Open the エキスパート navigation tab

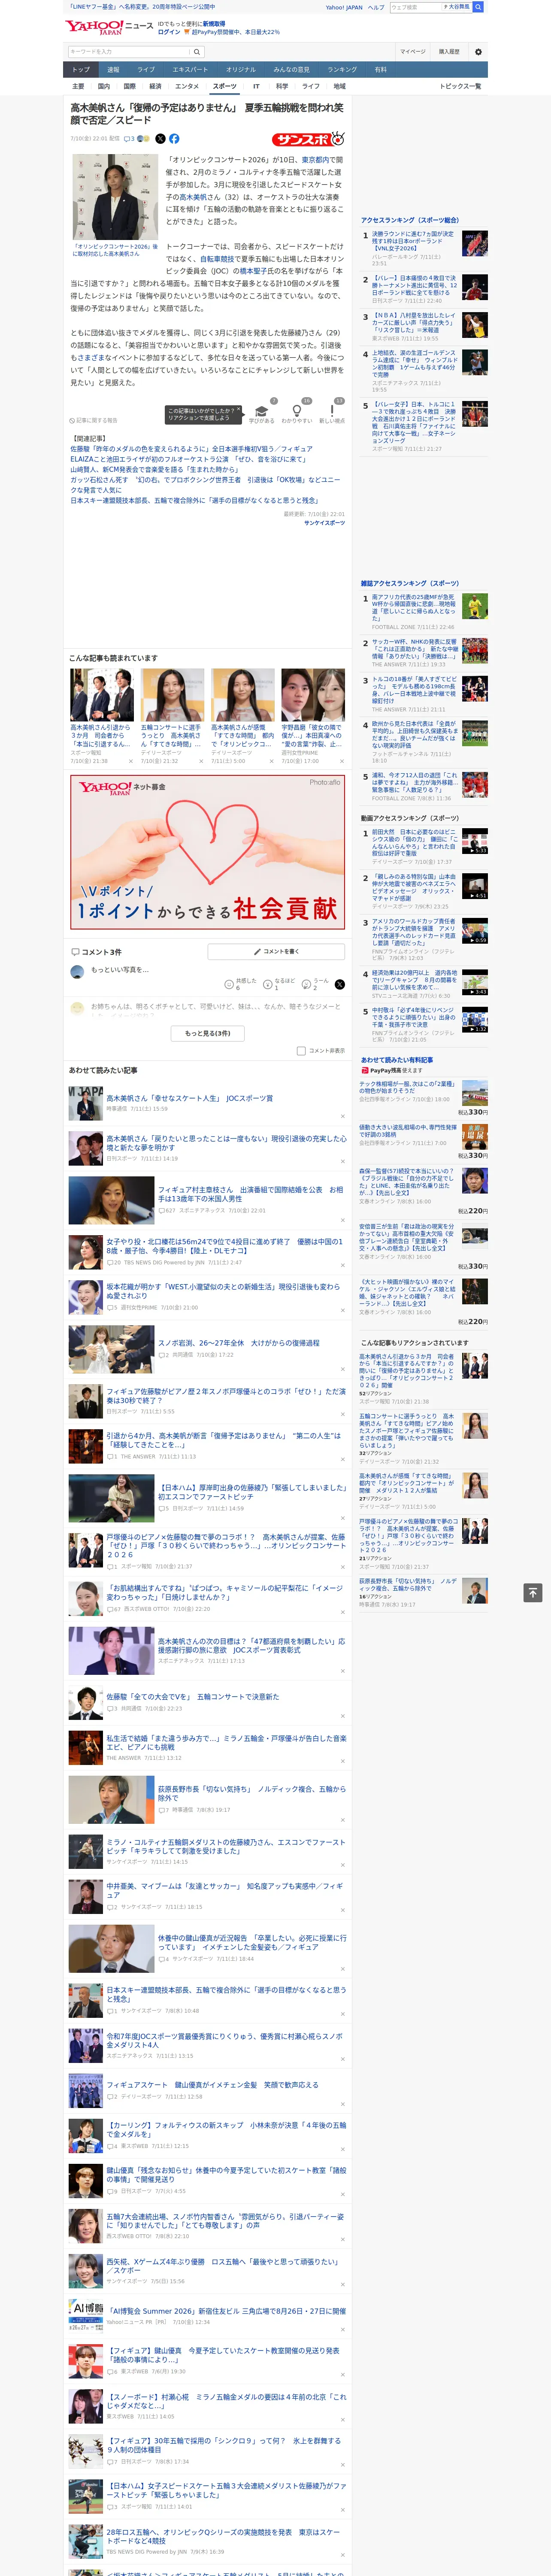point(190,70)
